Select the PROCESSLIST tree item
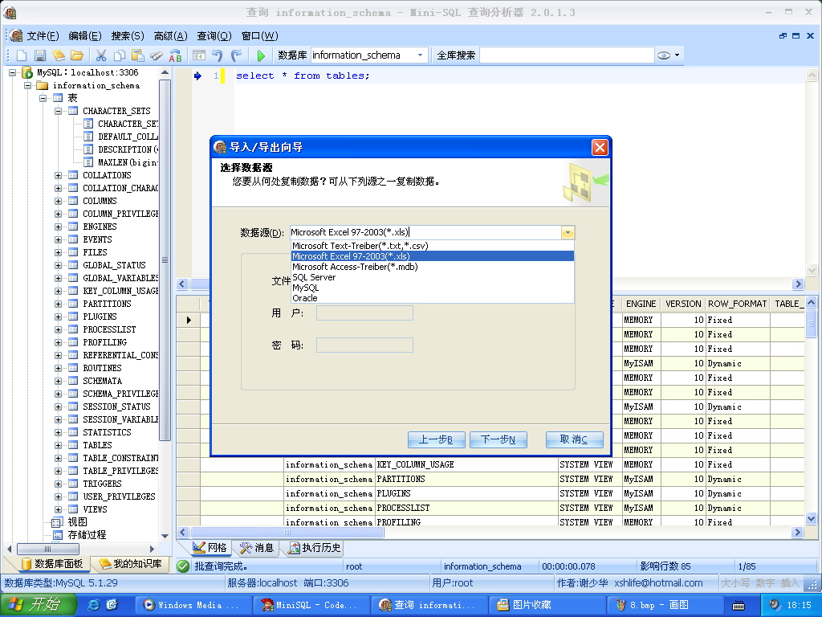Viewport: 822px width, 617px height. pyautogui.click(x=109, y=329)
